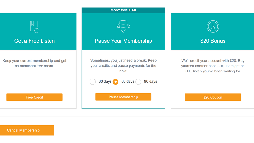Click the 'Sometimes, you just need a break' description
The height and width of the screenshot is (143, 254).
pos(124,66)
